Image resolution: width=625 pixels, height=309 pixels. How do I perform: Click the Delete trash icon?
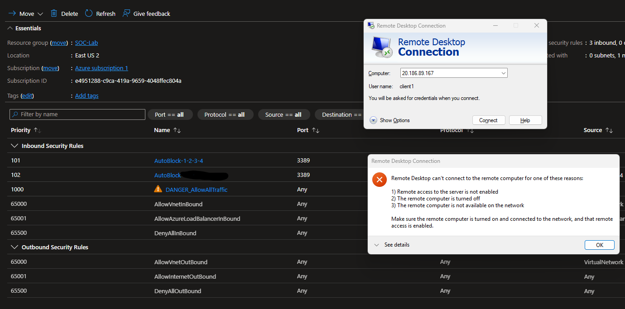[x=54, y=14]
